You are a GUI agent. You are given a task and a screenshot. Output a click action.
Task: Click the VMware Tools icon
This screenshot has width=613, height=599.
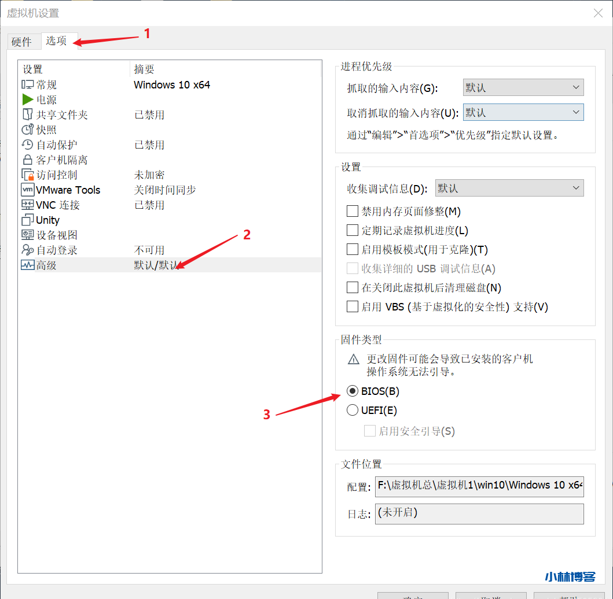pyautogui.click(x=27, y=190)
